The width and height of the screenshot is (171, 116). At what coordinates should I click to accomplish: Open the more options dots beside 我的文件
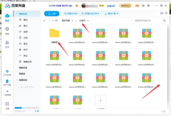(35, 14)
